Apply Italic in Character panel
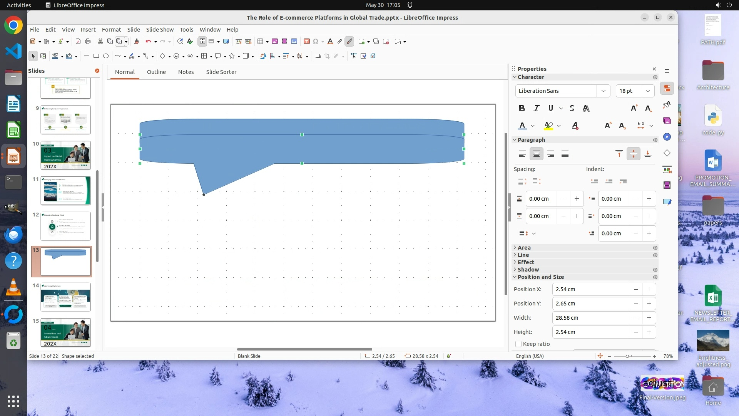739x416 pixels. pos(536,108)
